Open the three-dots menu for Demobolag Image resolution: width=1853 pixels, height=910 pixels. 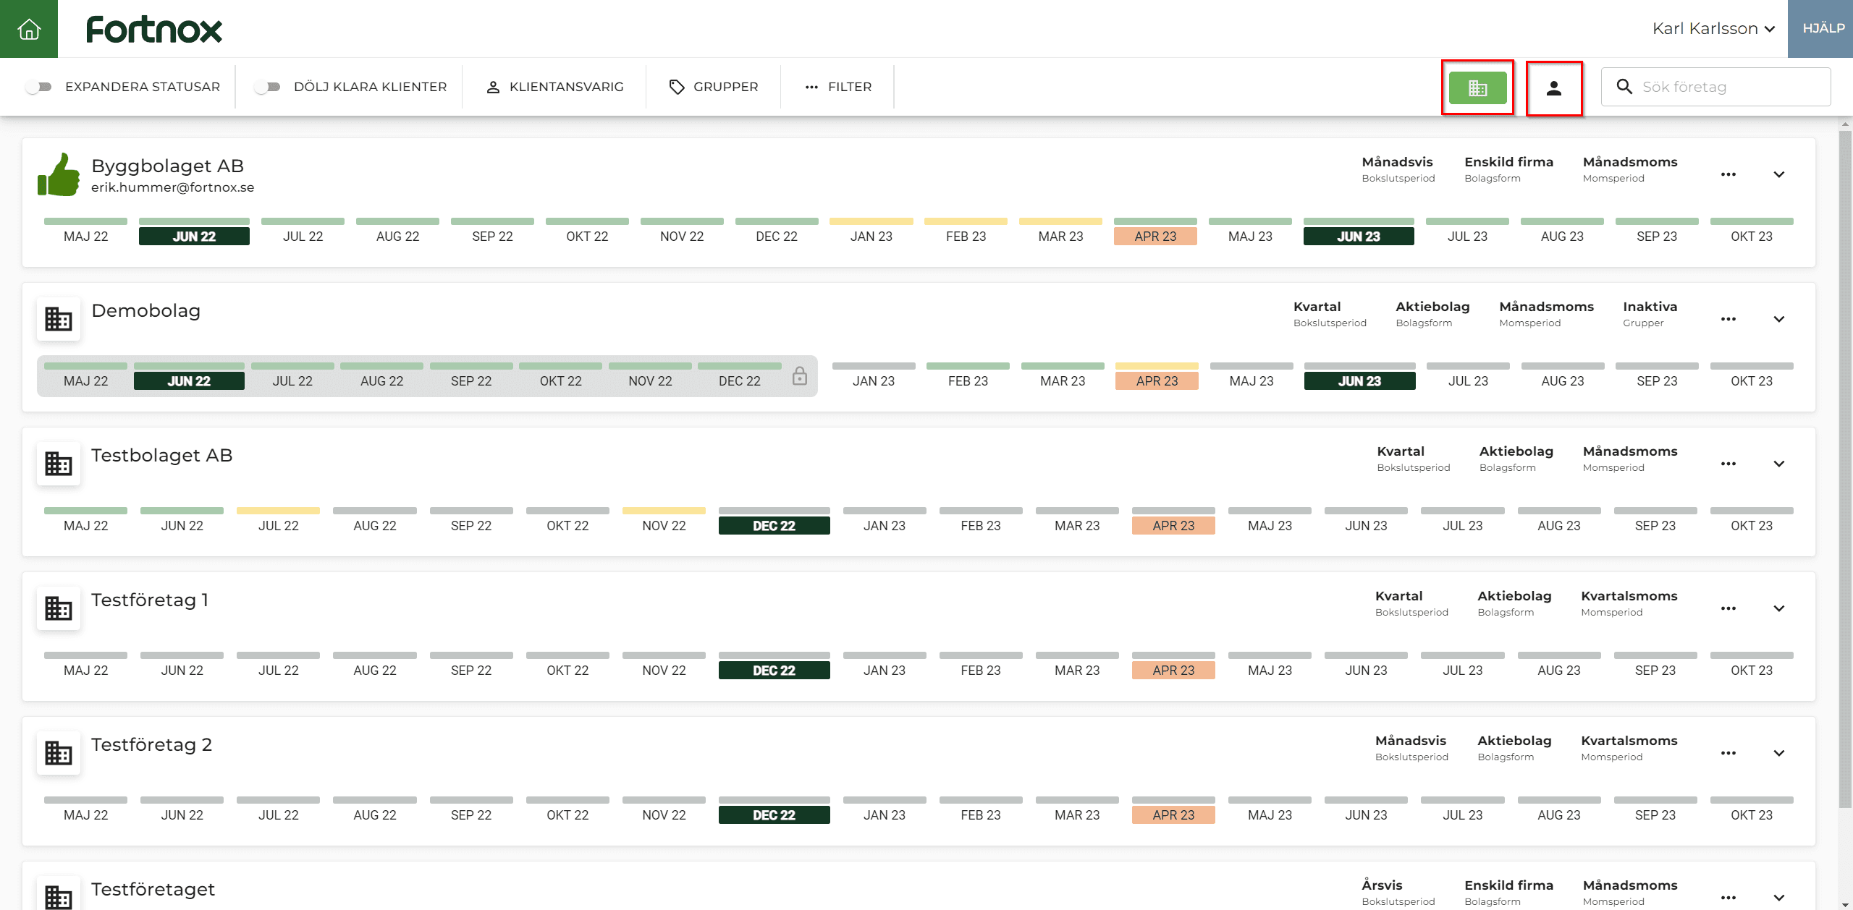click(1729, 319)
